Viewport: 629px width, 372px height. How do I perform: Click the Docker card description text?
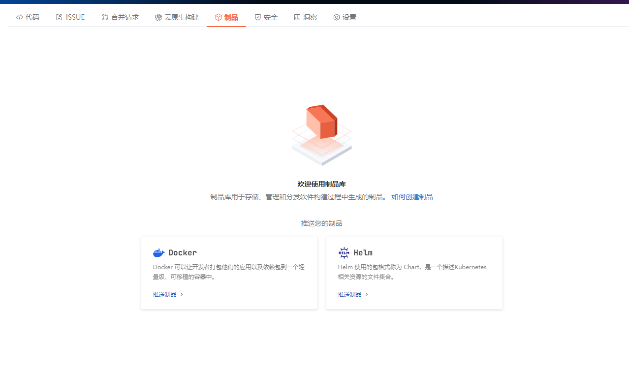pos(229,272)
